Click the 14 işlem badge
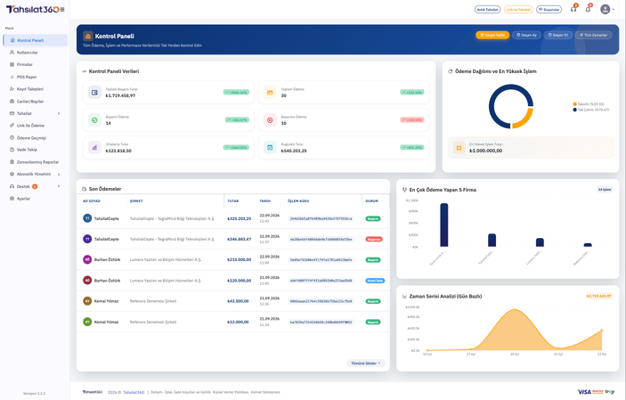The width and height of the screenshot is (626, 400). coord(605,190)
